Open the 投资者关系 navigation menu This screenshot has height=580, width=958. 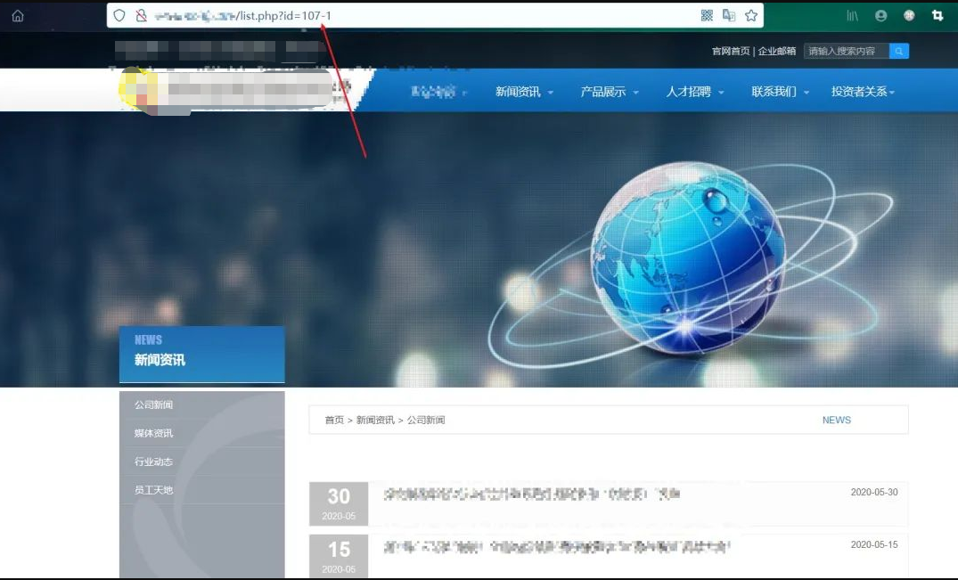point(863,92)
